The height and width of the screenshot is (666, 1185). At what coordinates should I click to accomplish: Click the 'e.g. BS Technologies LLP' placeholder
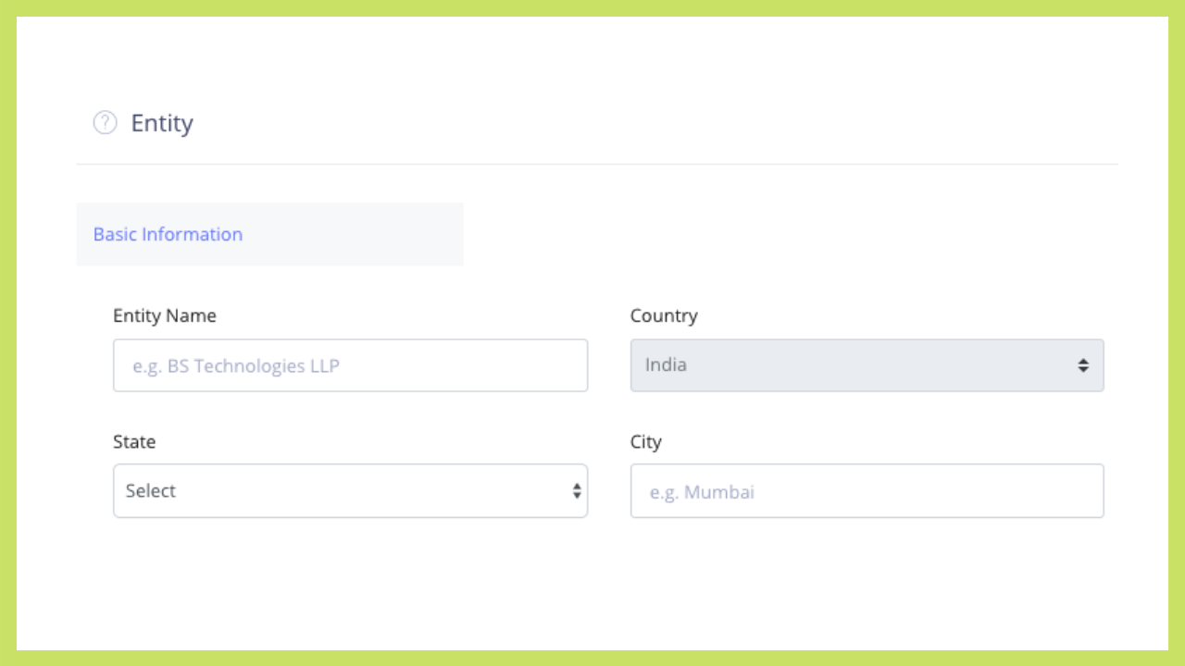tap(236, 366)
